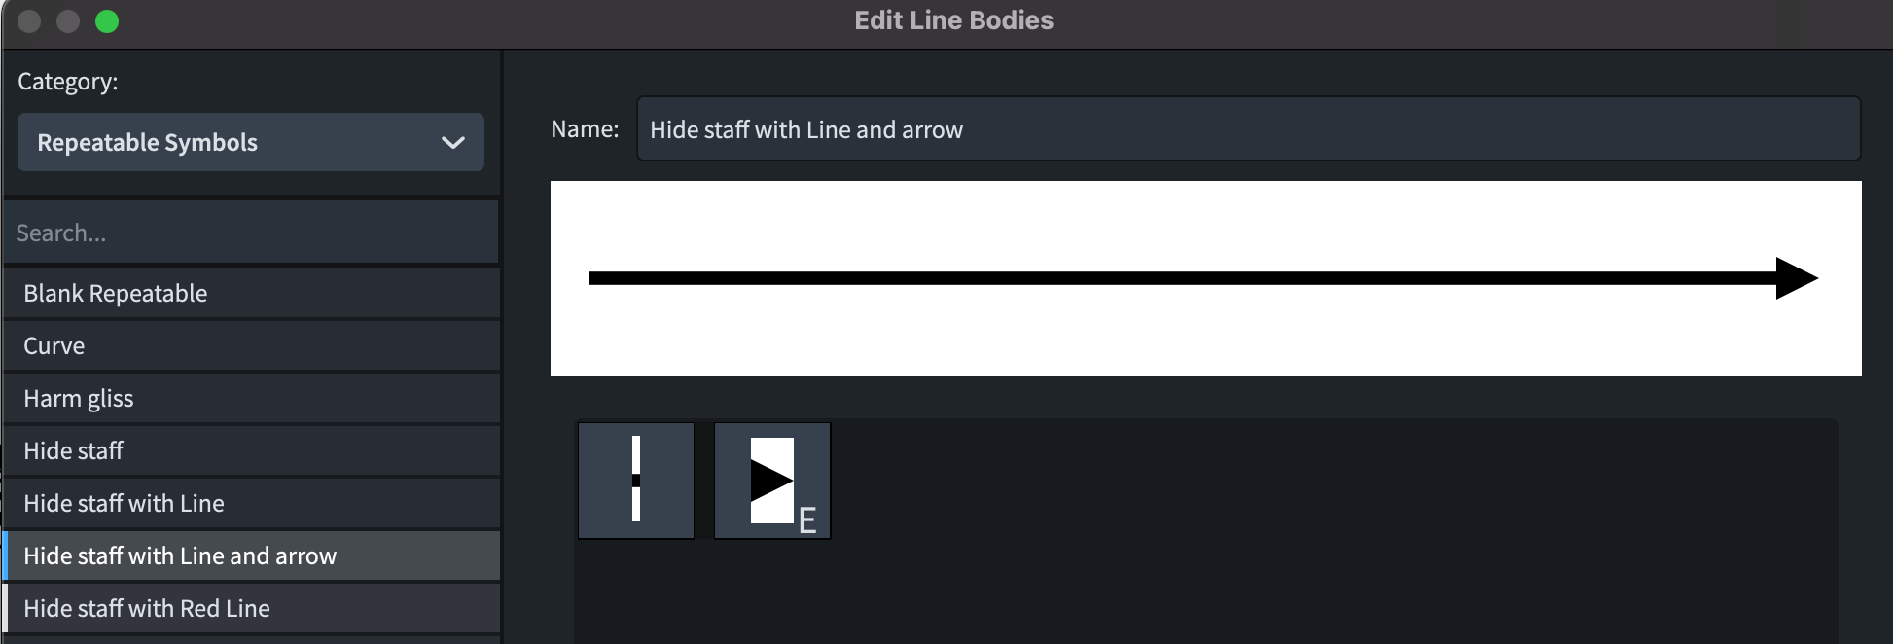Click the grey close window button
1893x644 pixels.
(29, 21)
